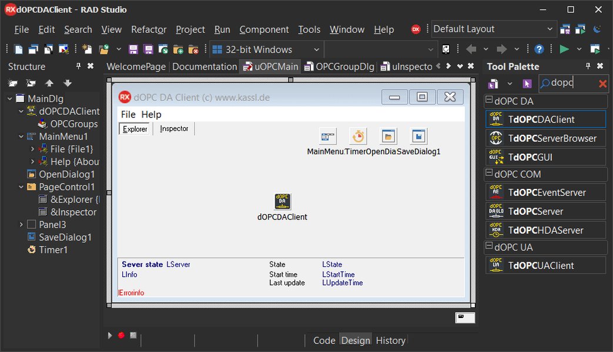Select the dOPCDAClient component on form
The image size is (613, 352).
tap(282, 201)
